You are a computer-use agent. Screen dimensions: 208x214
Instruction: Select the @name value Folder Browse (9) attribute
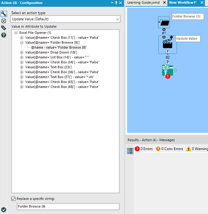click(x=59, y=47)
